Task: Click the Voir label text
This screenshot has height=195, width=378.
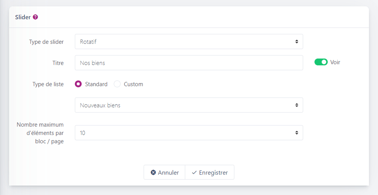Action: [335, 62]
